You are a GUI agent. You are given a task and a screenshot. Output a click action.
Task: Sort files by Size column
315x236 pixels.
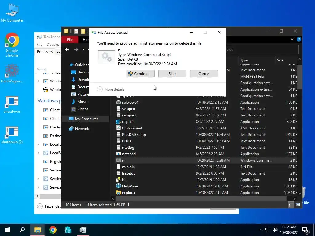click(286, 60)
